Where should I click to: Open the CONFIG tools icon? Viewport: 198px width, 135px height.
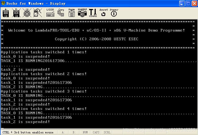click(x=93, y=13)
